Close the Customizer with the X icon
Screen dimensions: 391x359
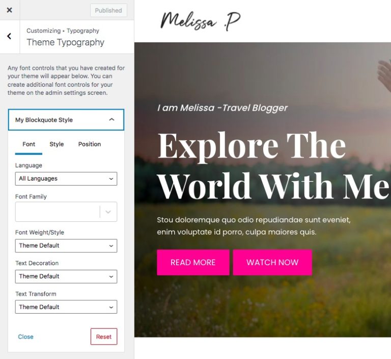[x=10, y=10]
